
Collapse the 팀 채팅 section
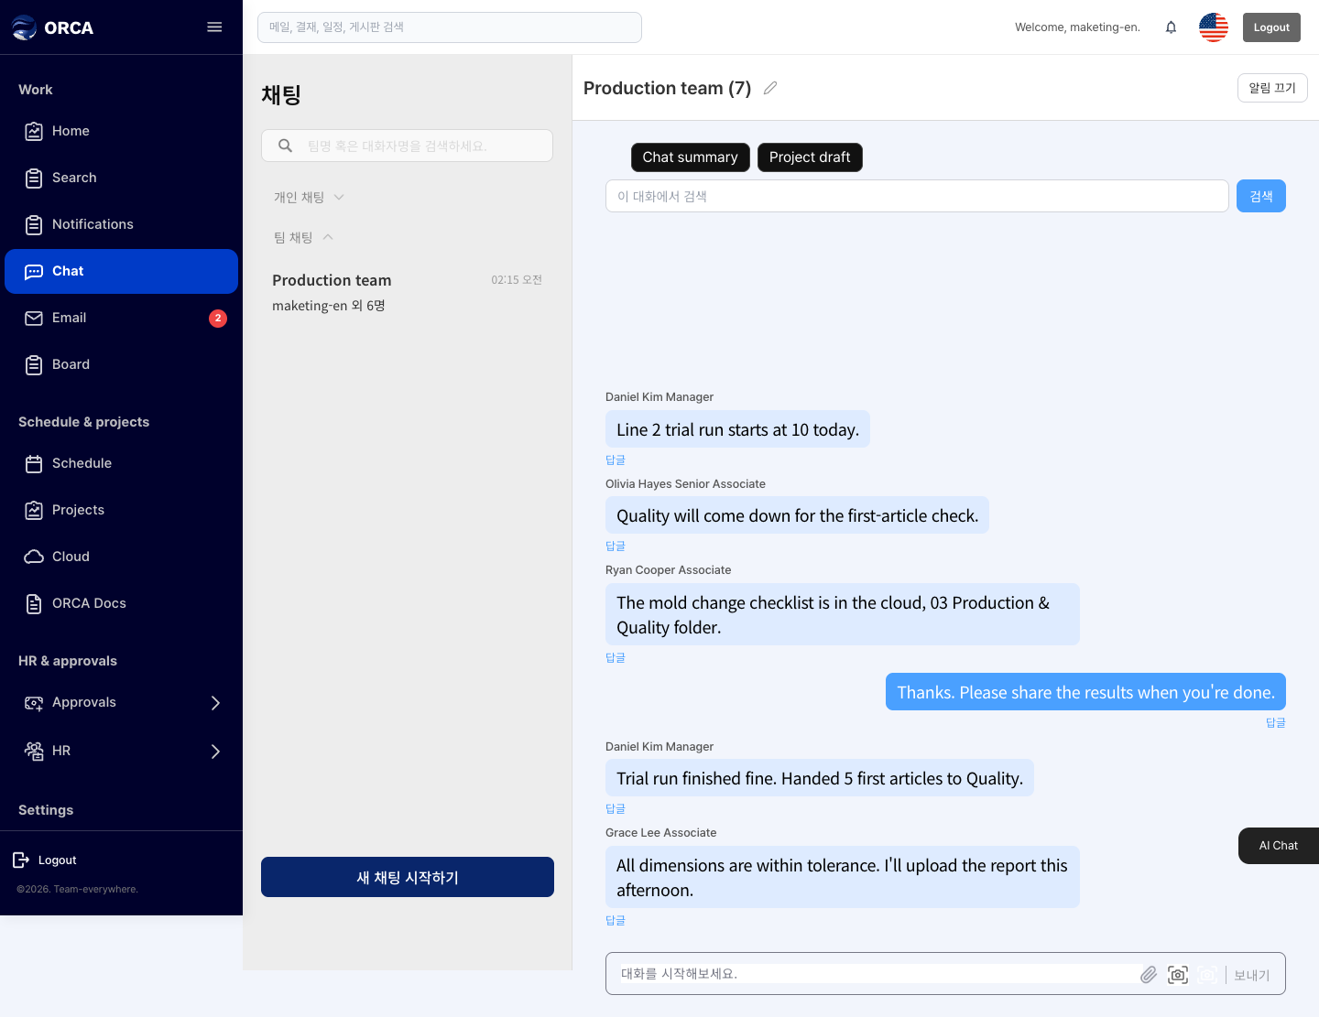click(x=303, y=237)
